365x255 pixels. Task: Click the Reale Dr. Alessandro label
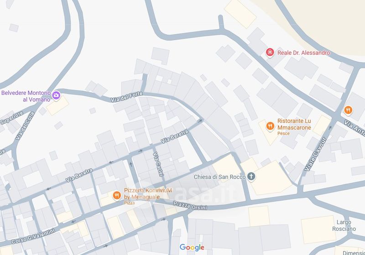click(303, 53)
